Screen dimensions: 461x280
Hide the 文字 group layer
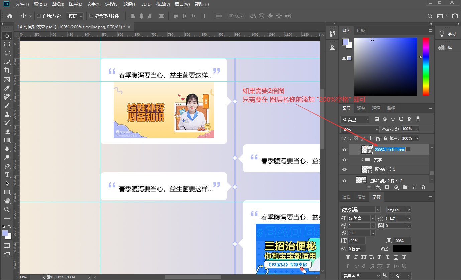[x=344, y=160]
